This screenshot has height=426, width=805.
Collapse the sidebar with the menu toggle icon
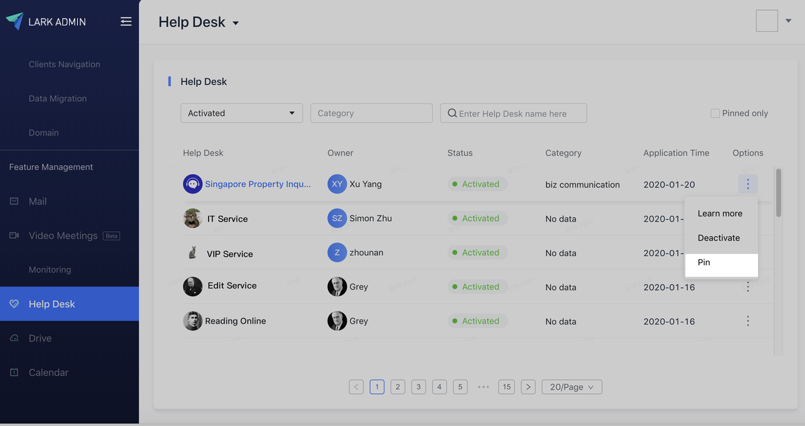pyautogui.click(x=126, y=21)
